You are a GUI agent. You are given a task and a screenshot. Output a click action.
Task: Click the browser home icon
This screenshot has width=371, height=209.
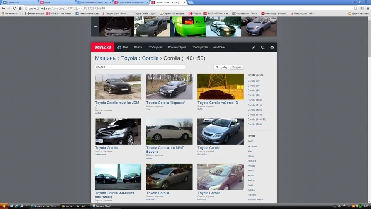point(20,8)
